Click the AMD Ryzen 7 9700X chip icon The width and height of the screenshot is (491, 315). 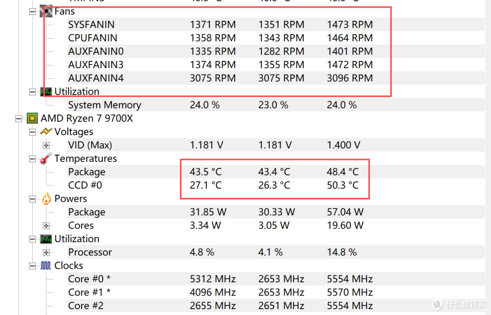point(32,118)
